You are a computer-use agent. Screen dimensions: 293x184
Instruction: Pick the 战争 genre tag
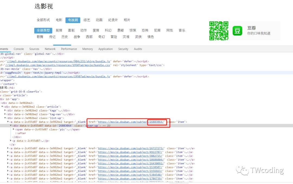pos(77,37)
